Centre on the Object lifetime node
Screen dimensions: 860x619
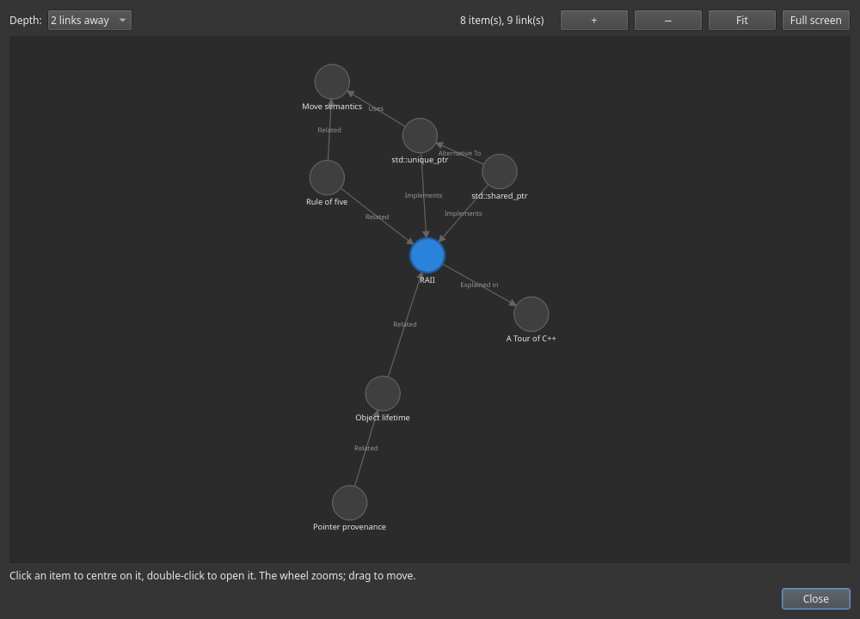pos(383,393)
